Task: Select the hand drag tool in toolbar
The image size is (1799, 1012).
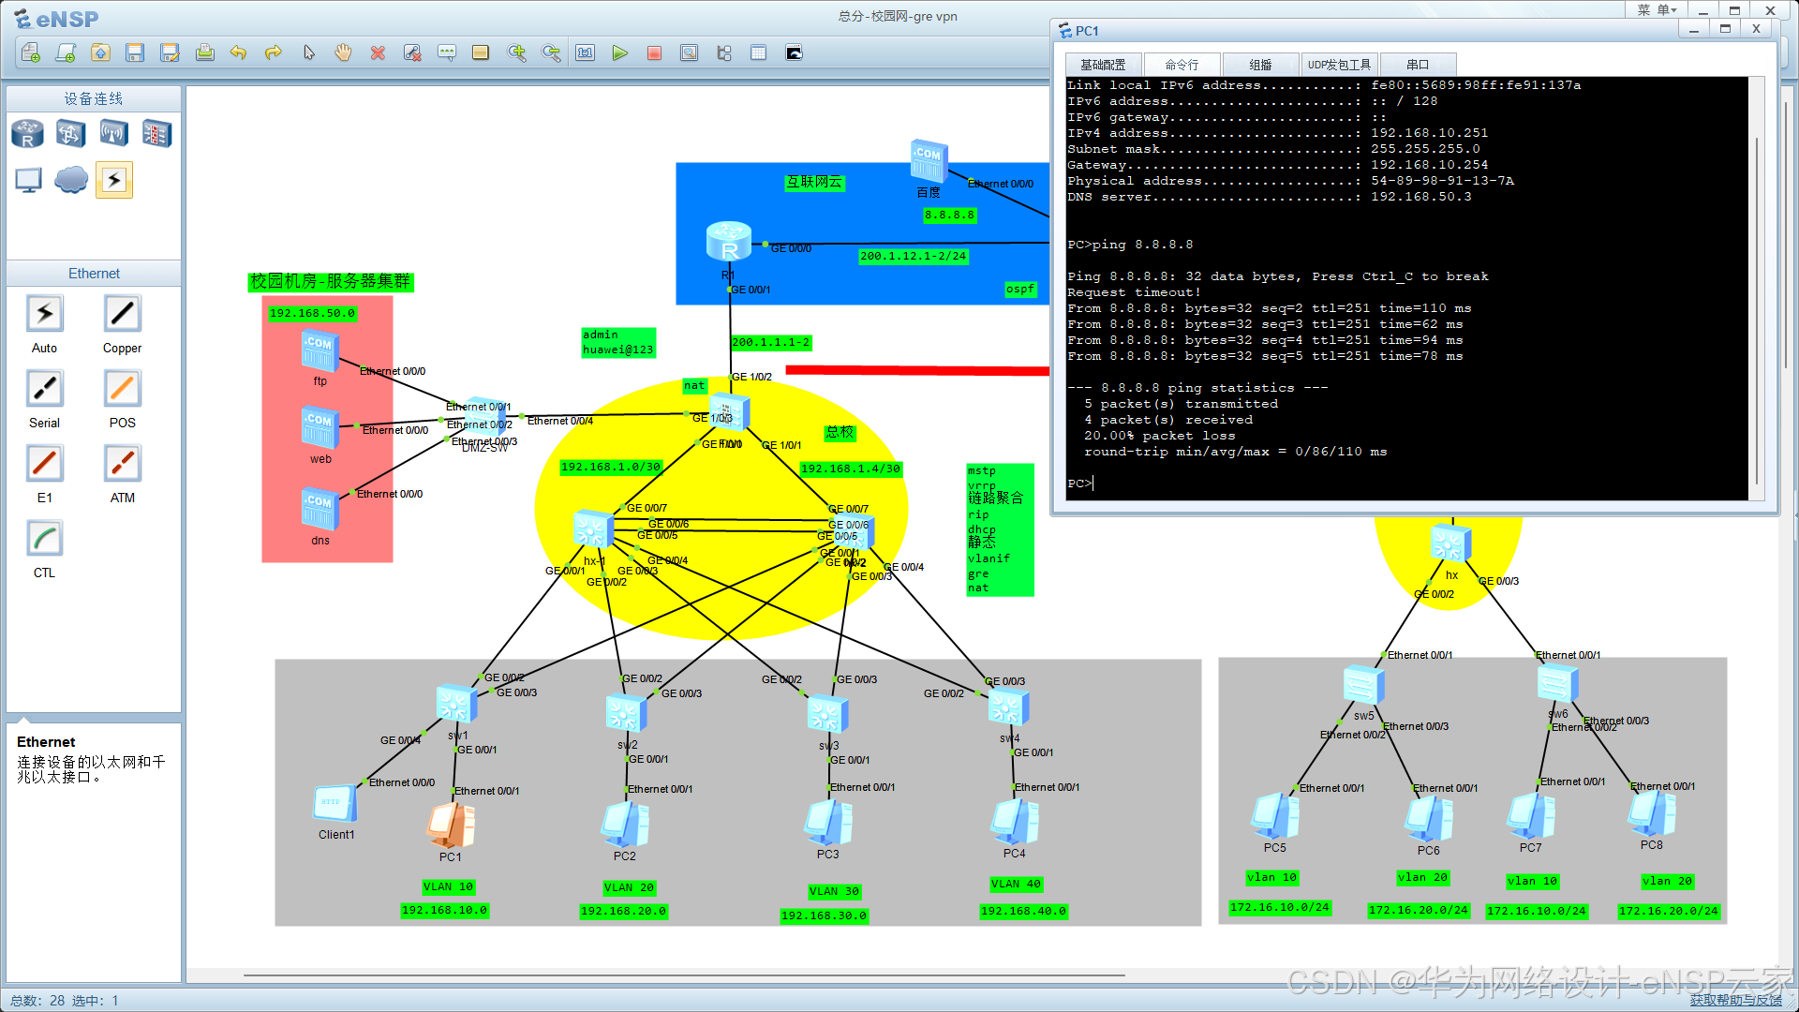Action: pos(343,53)
